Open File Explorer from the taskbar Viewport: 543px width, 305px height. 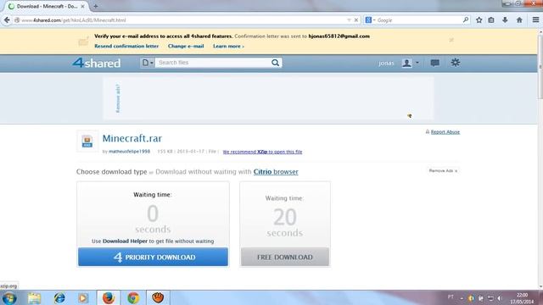pos(34,298)
